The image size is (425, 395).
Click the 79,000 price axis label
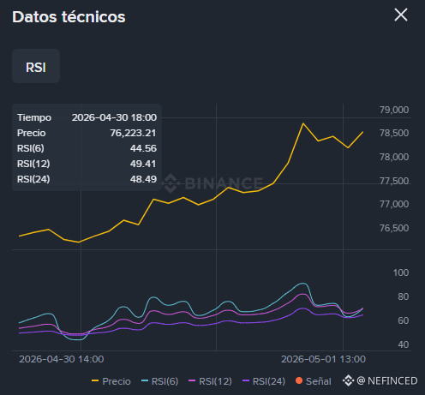point(394,110)
